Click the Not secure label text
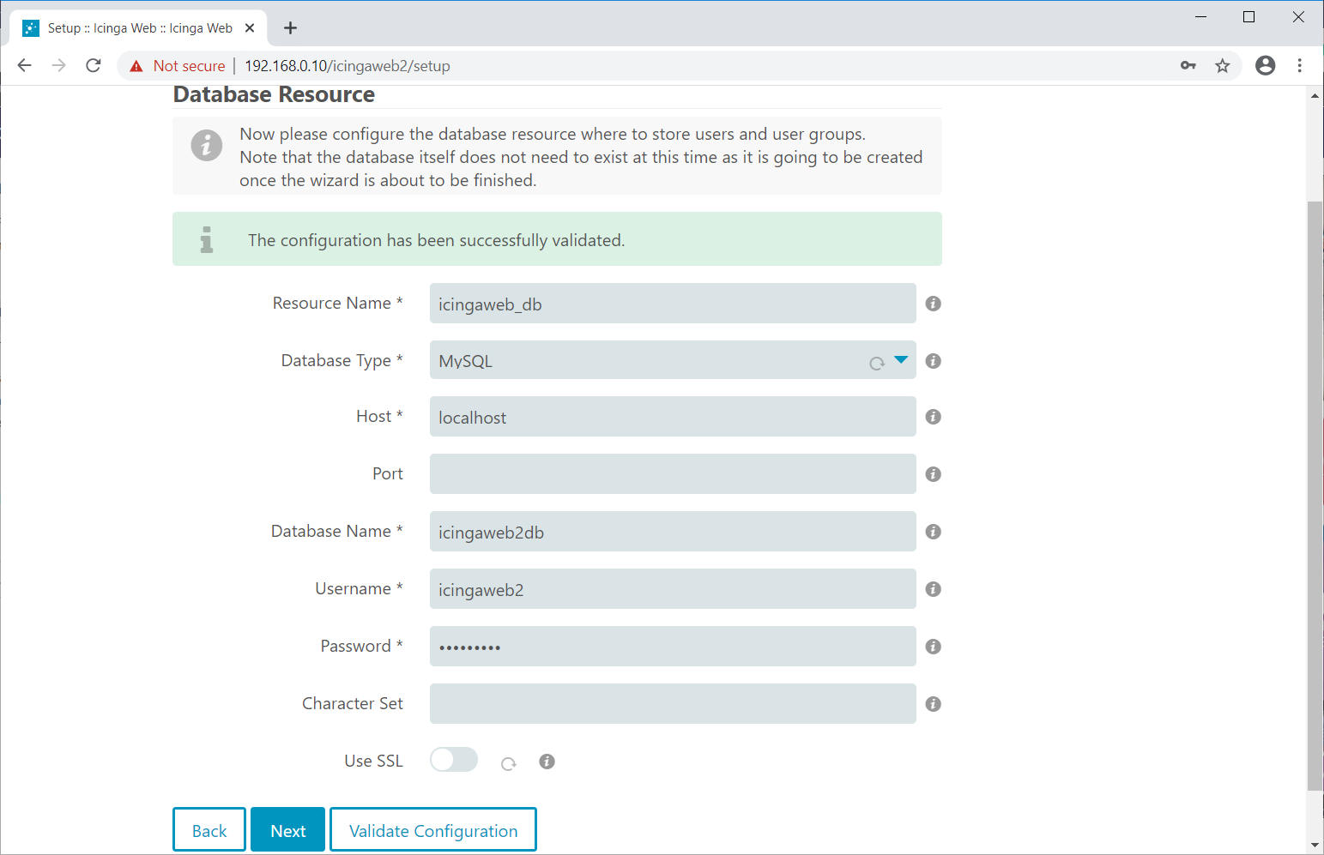The width and height of the screenshot is (1324, 855). [x=189, y=66]
